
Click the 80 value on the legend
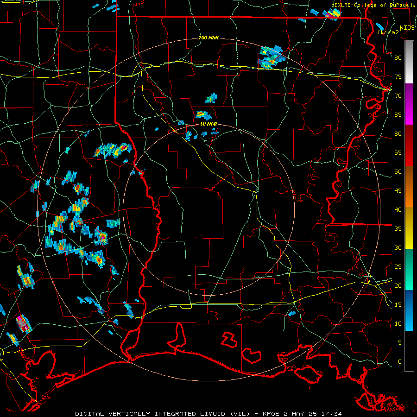pyautogui.click(x=398, y=58)
